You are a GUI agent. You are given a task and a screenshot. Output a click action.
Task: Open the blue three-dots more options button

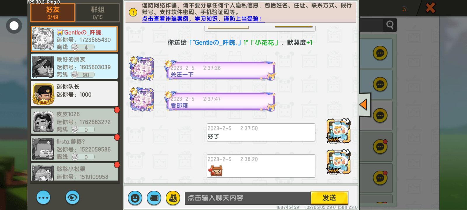[43, 198]
